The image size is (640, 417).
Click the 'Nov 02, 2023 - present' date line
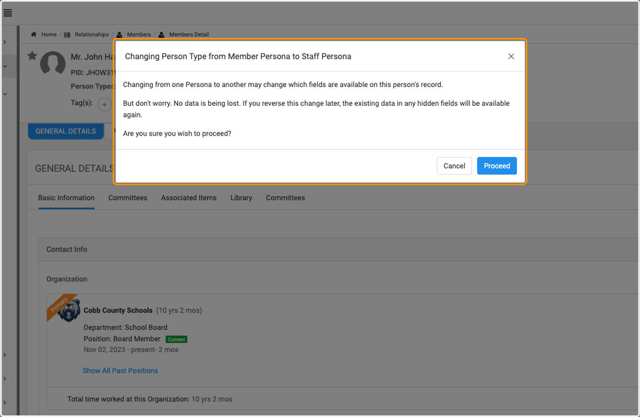[x=131, y=350]
